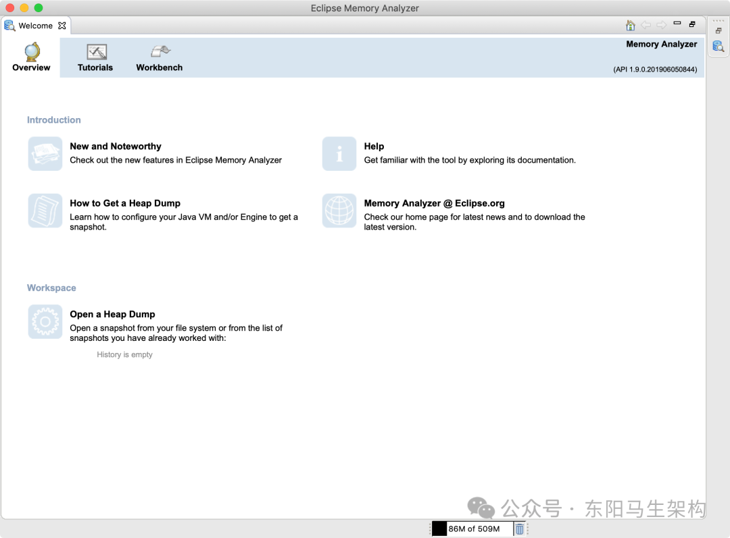Image resolution: width=730 pixels, height=538 pixels.
Task: Switch to the Workbench label
Action: (160, 68)
